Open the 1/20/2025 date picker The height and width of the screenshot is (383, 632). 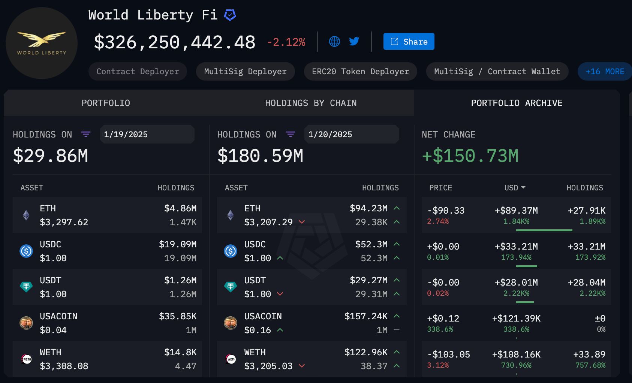pyautogui.click(x=351, y=134)
